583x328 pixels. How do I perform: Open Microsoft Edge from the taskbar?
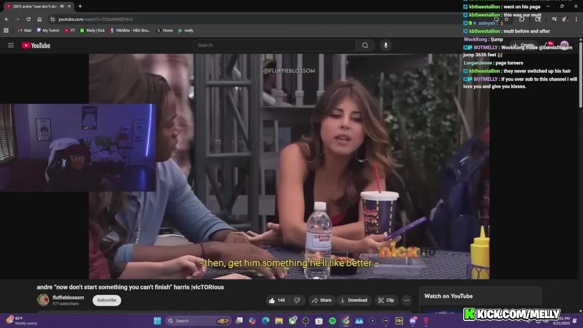[266, 321]
